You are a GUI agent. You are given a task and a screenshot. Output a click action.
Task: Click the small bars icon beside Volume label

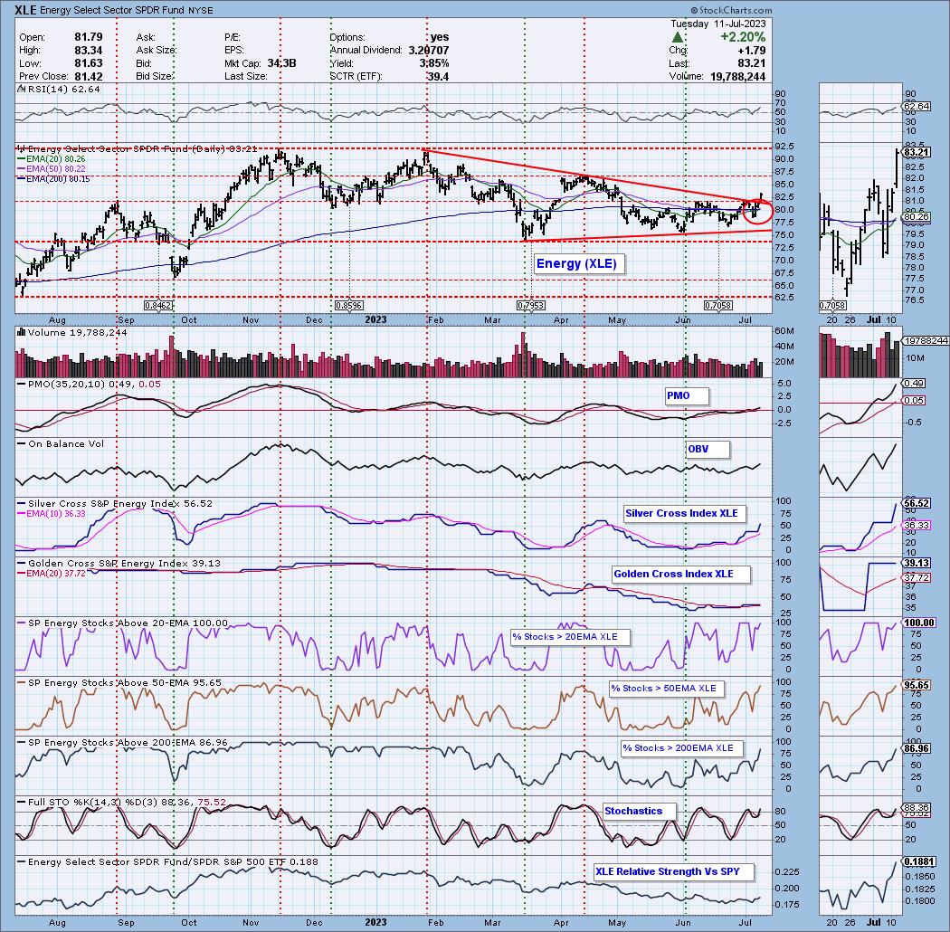[x=21, y=333]
